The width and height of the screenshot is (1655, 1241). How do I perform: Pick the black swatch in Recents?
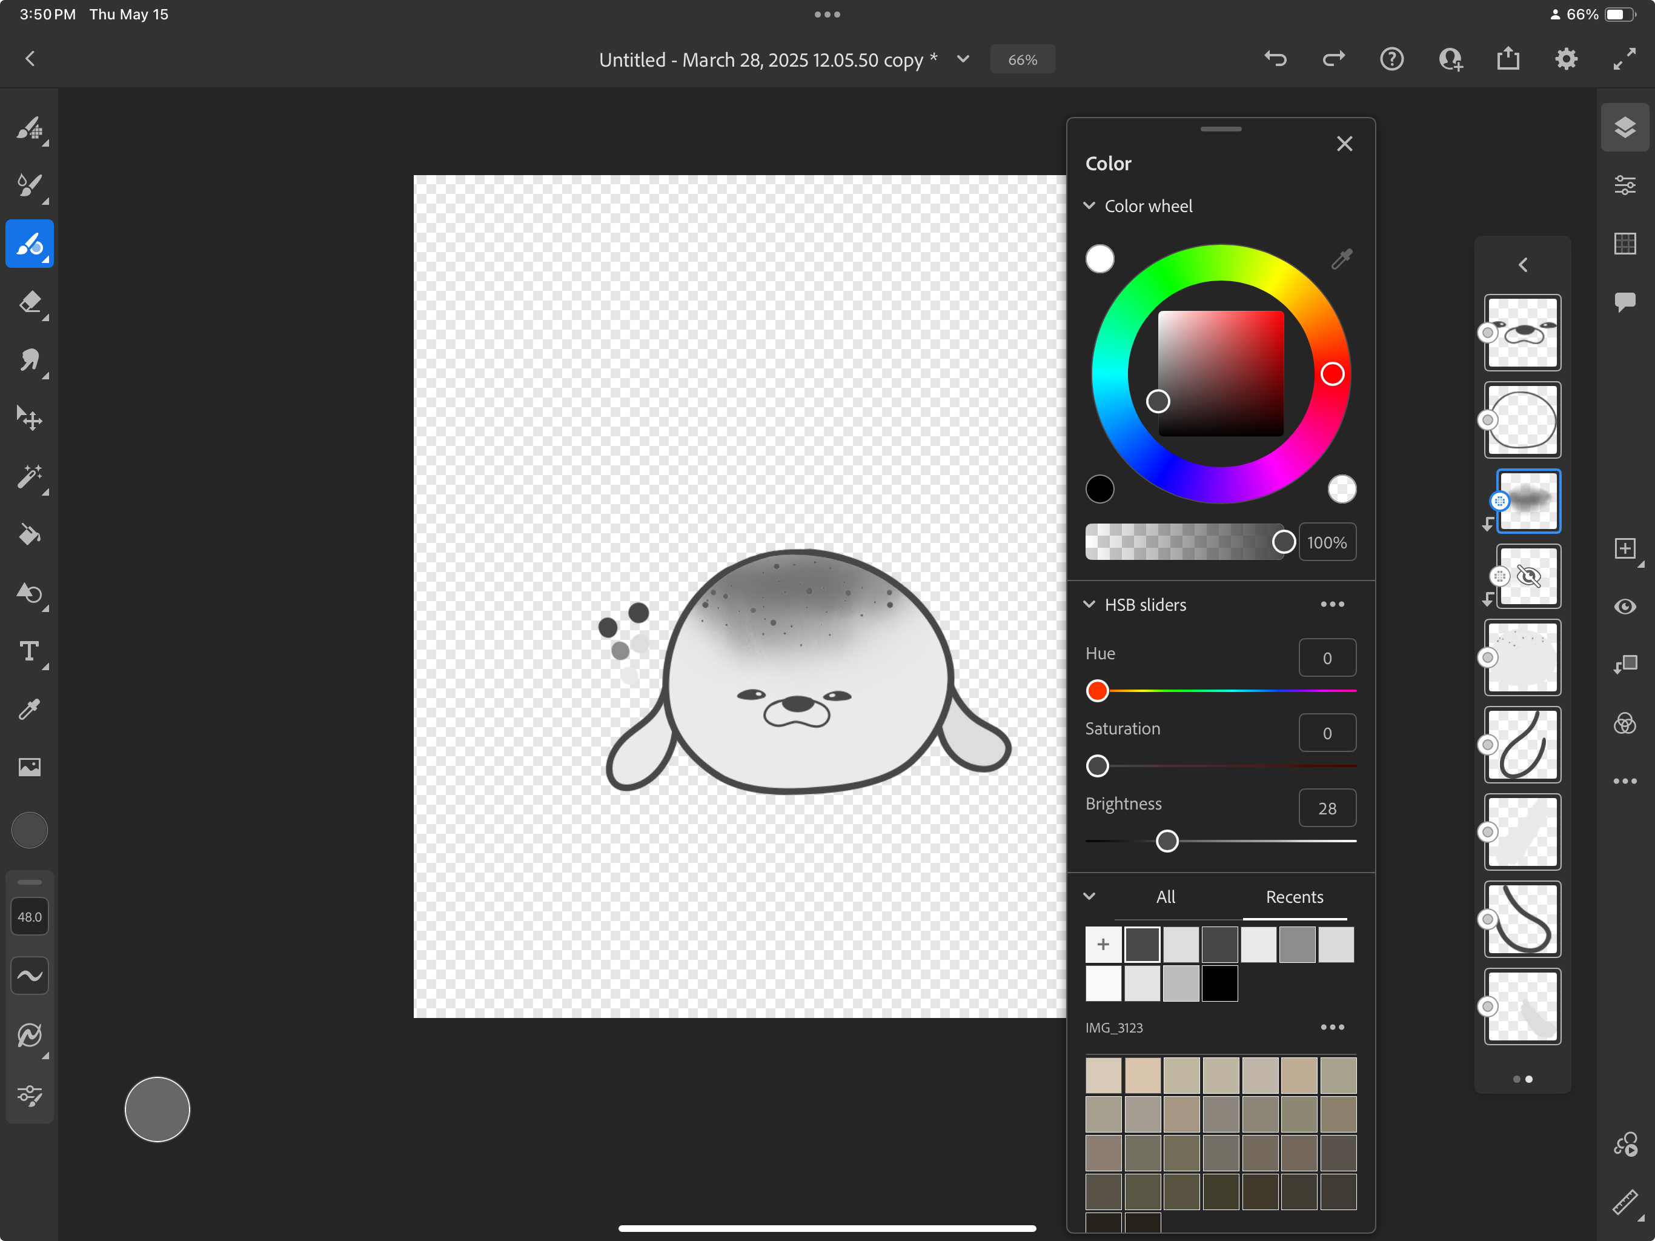point(1219,983)
